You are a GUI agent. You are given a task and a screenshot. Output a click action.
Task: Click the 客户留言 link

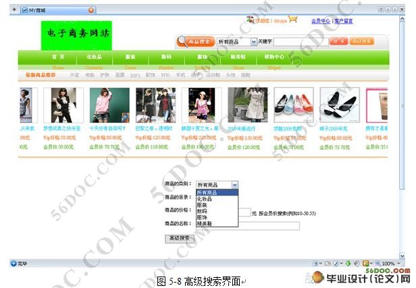click(343, 21)
